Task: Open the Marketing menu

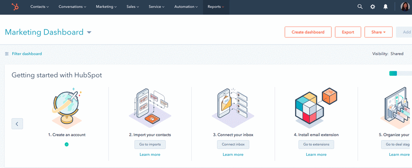Action: pos(106,7)
